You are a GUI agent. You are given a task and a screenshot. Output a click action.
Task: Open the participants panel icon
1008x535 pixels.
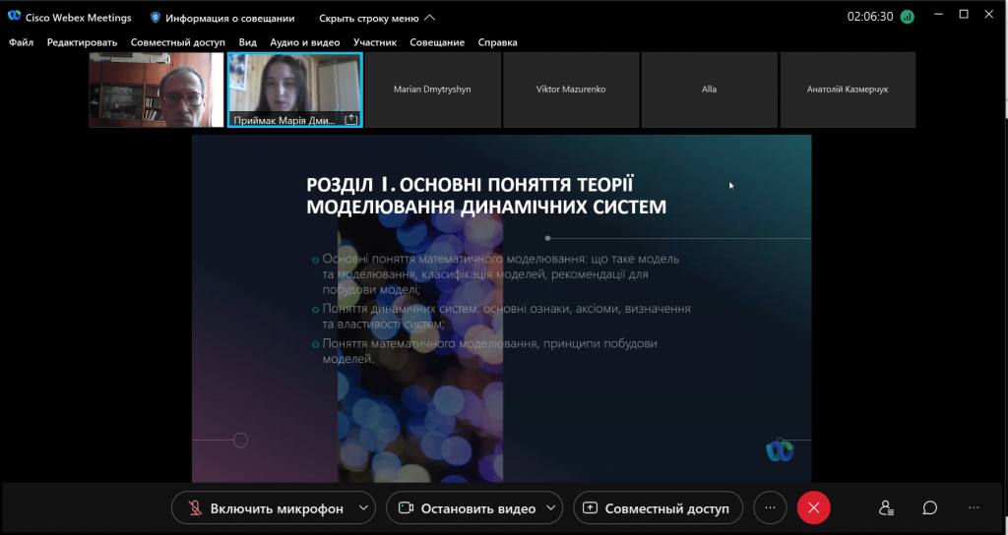887,508
